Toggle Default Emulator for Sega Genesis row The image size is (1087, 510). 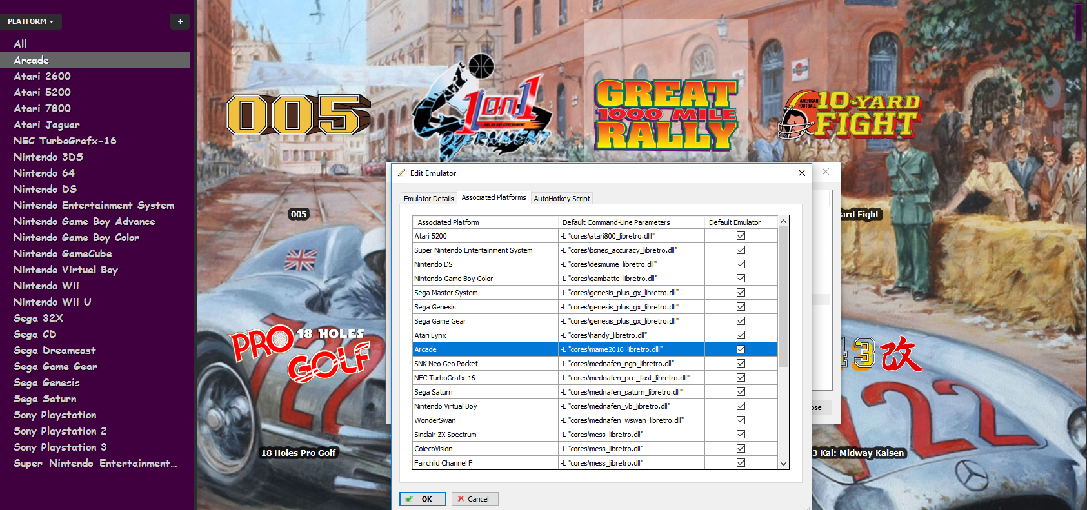pos(741,307)
